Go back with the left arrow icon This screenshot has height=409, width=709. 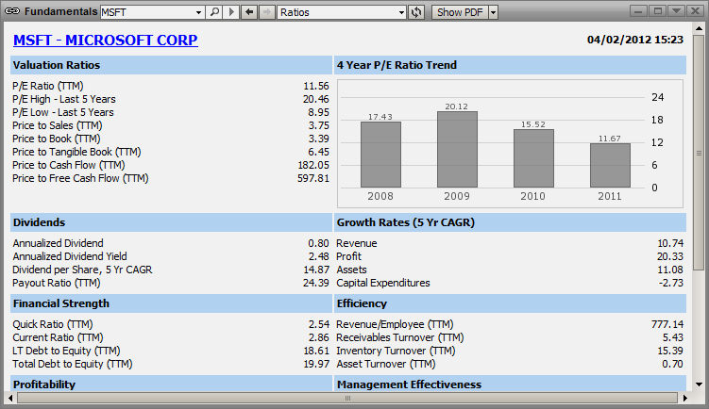(248, 12)
